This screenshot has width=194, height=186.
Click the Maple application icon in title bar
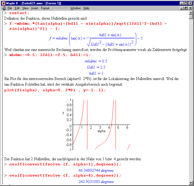tap(4, 3)
